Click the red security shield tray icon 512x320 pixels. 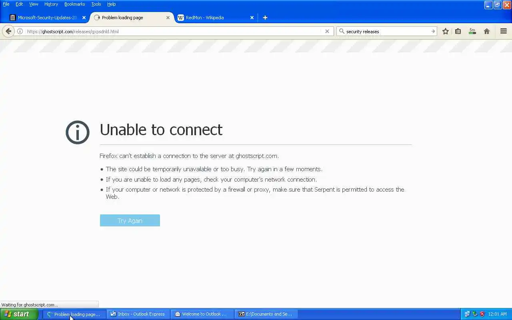click(482, 314)
